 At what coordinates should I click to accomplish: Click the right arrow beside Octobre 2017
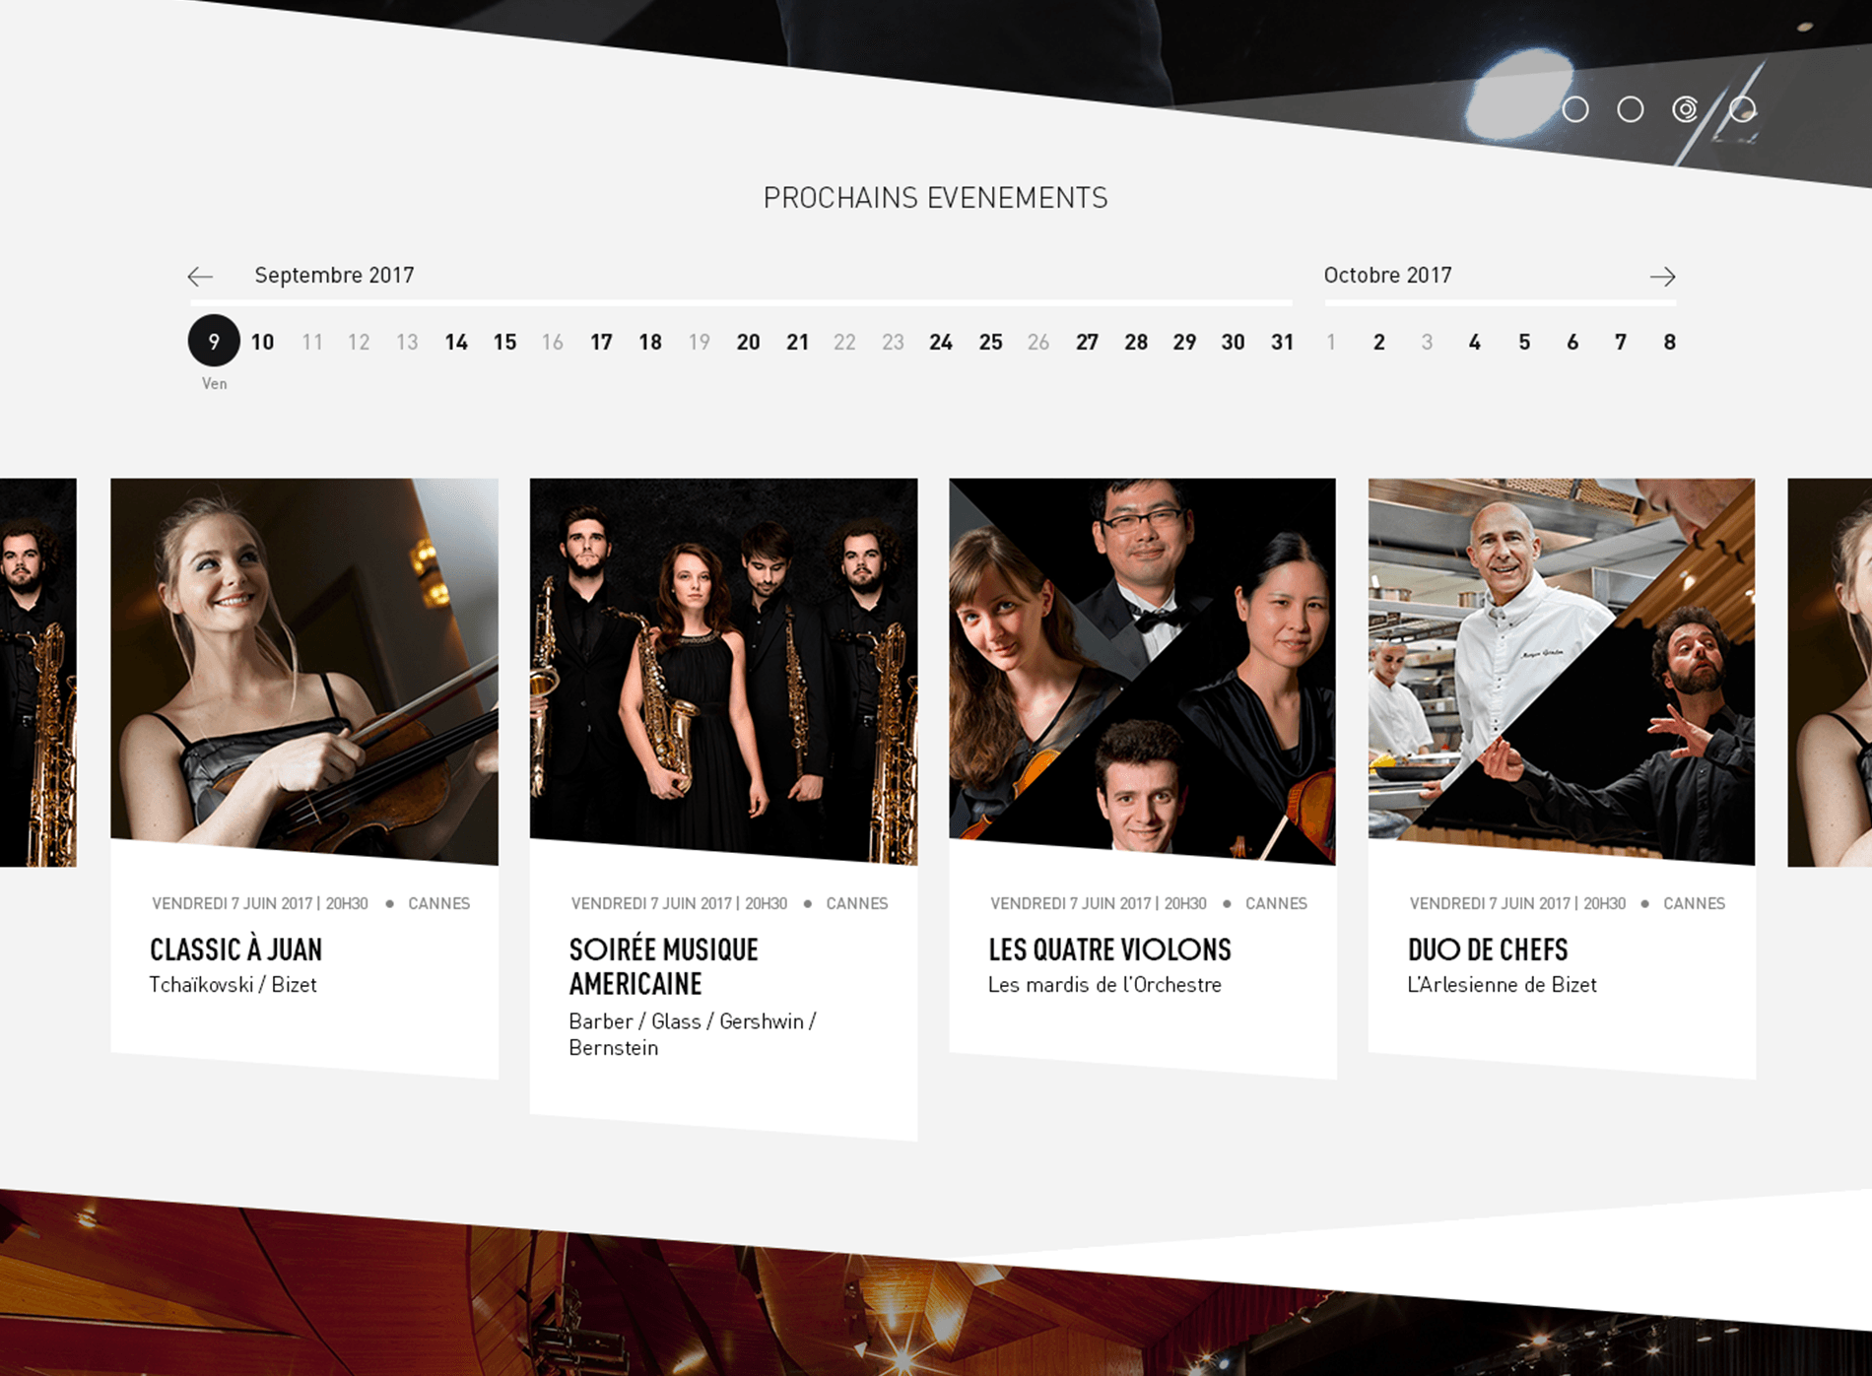pos(1662,277)
